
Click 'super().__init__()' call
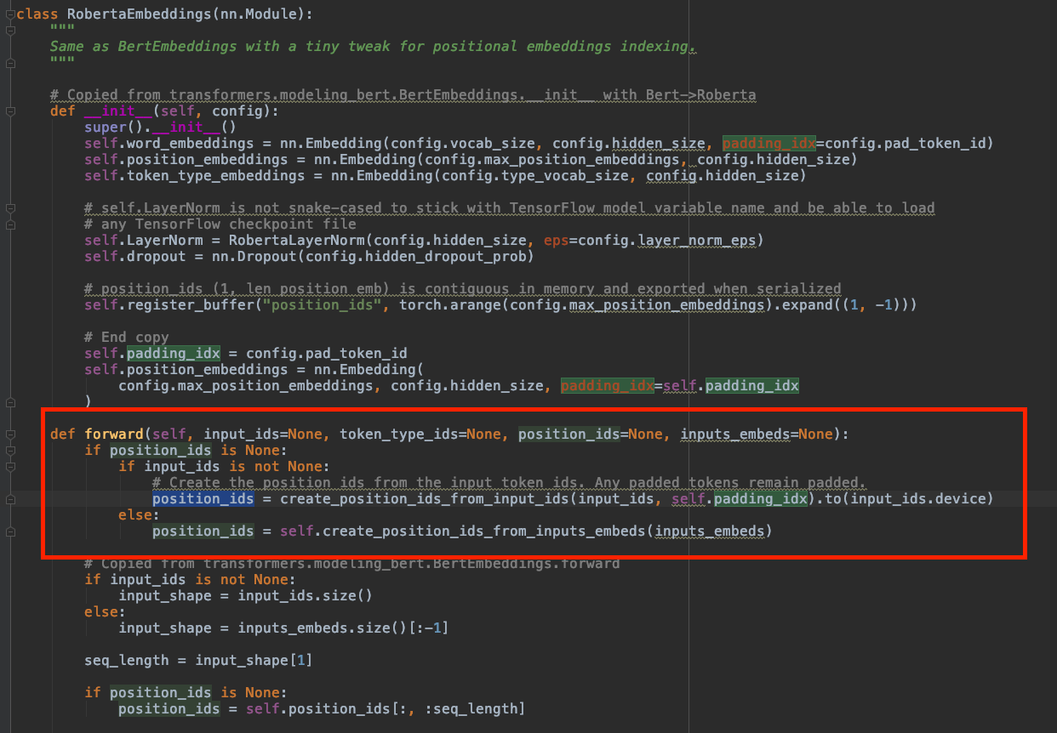coord(160,128)
